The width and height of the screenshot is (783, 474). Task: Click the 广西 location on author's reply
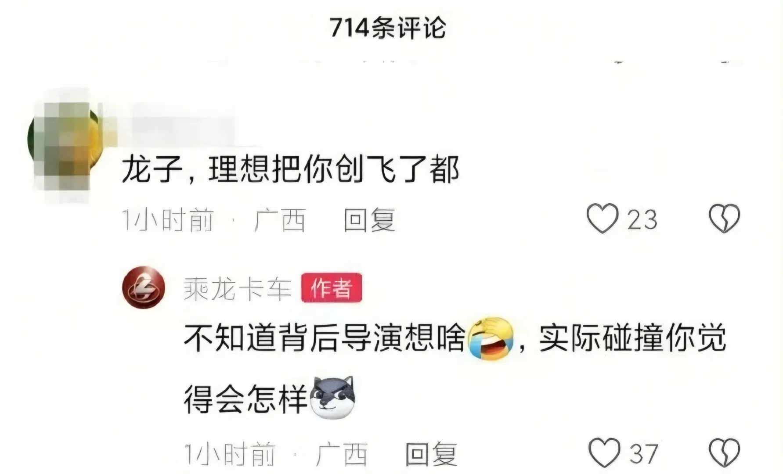(342, 454)
